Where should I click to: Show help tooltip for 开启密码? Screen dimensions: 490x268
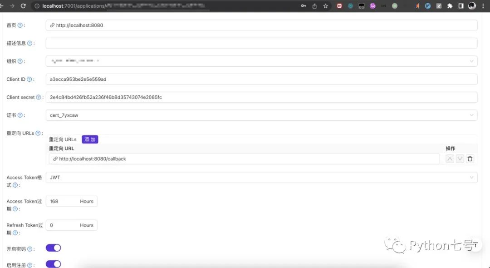(x=29, y=249)
